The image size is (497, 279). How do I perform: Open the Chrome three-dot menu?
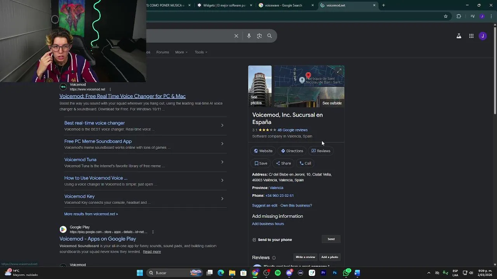(492, 16)
